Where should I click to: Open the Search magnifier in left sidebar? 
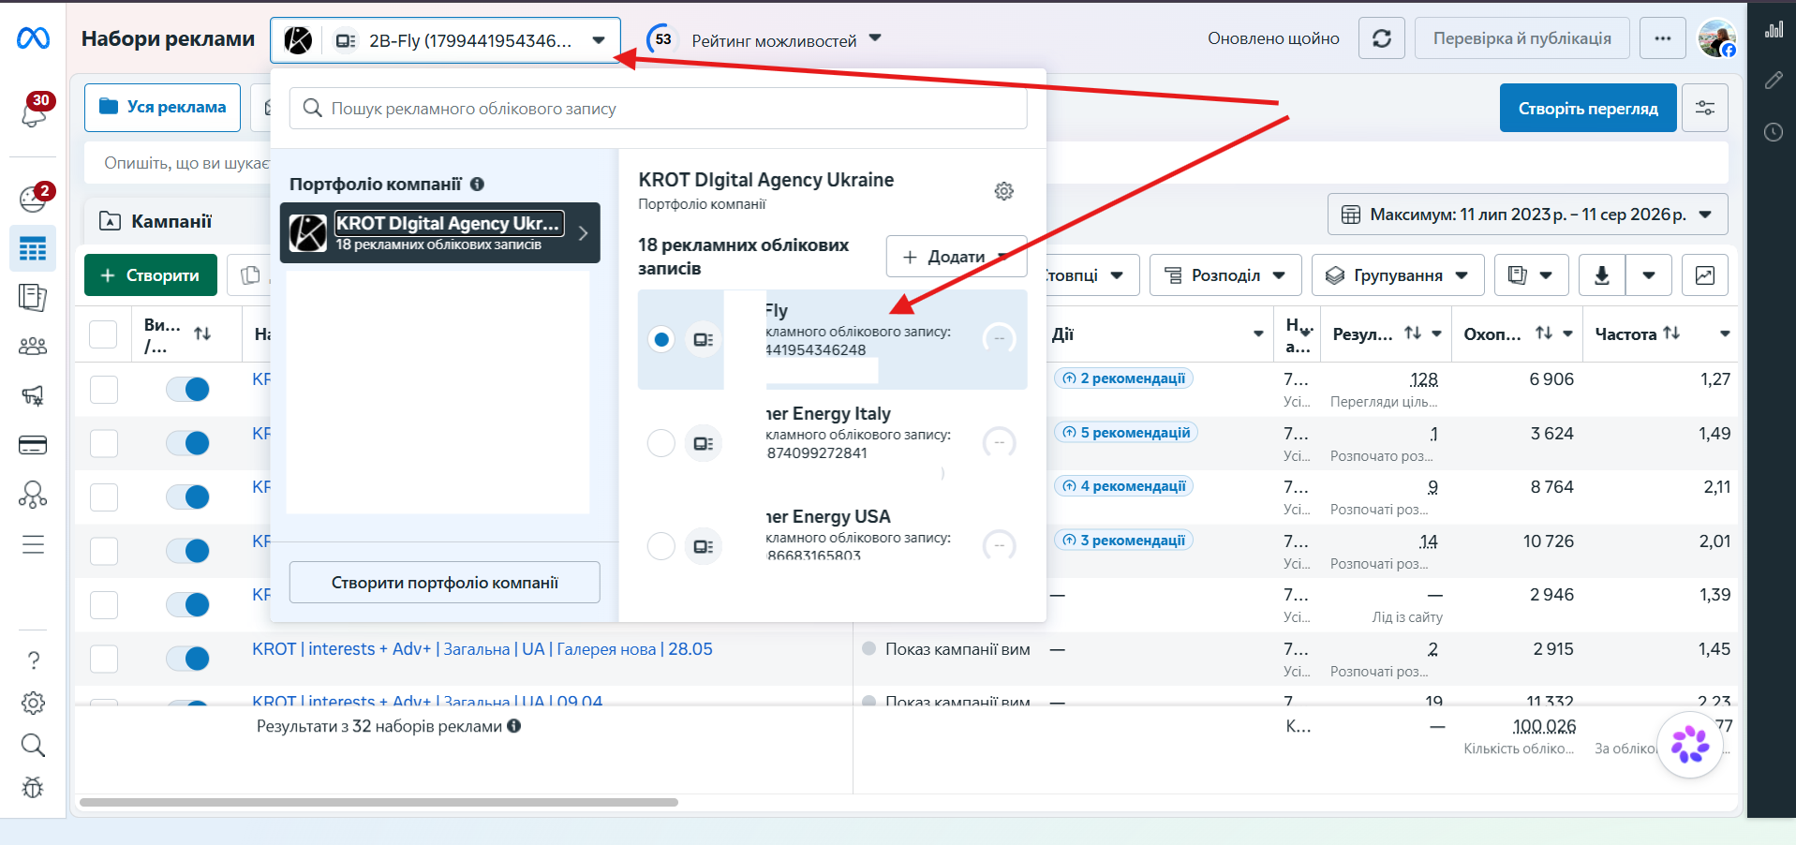(34, 746)
